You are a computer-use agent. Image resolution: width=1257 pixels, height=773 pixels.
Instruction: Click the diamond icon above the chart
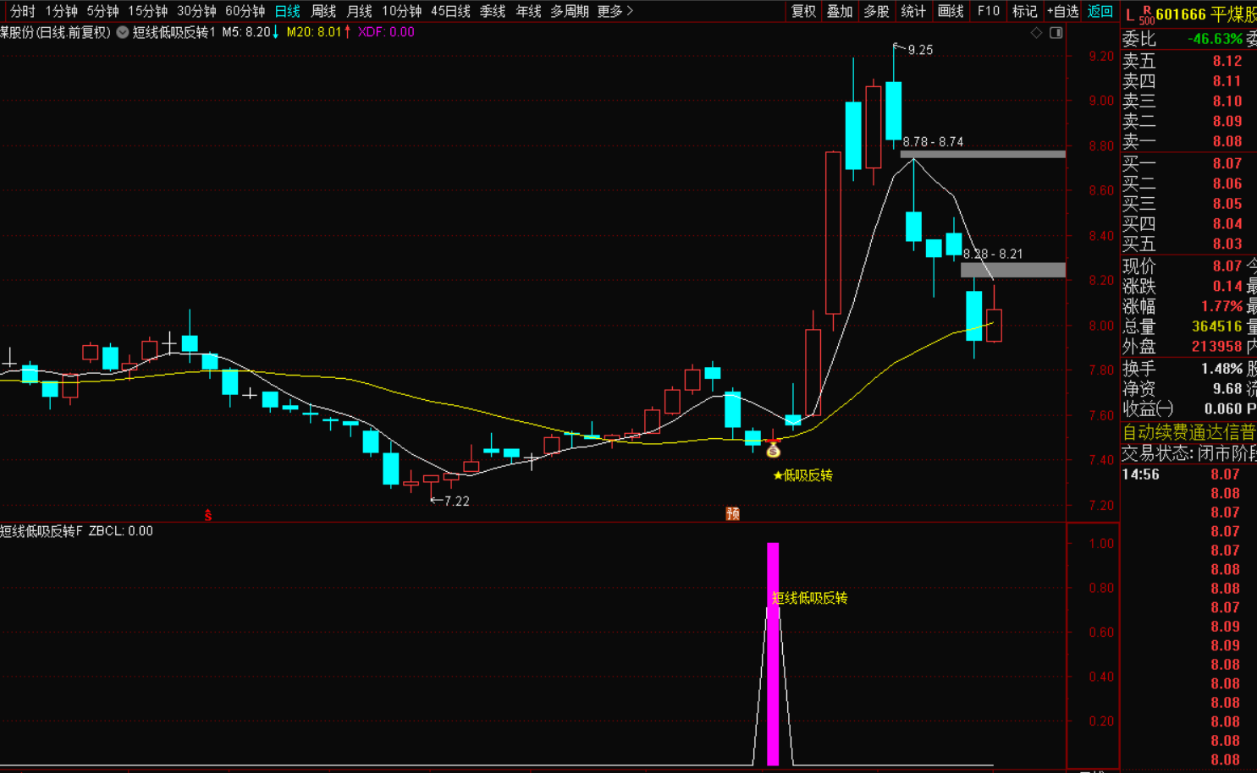click(1036, 32)
